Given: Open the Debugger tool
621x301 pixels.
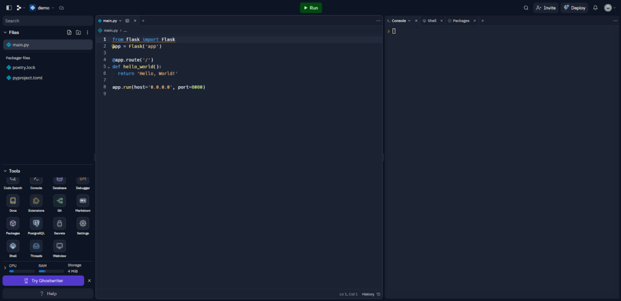Looking at the screenshot, I should (82, 183).
